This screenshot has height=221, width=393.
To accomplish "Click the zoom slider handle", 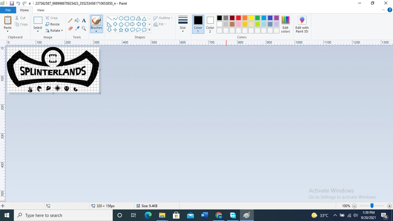I will click(x=372, y=206).
